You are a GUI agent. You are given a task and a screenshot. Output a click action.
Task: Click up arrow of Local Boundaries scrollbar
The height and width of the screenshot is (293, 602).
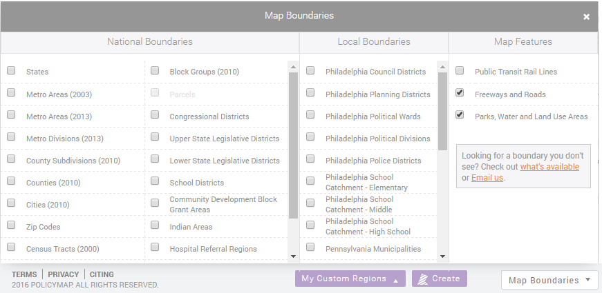442,67
